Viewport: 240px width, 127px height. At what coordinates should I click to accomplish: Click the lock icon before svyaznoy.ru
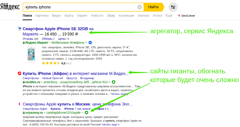tap(24, 113)
